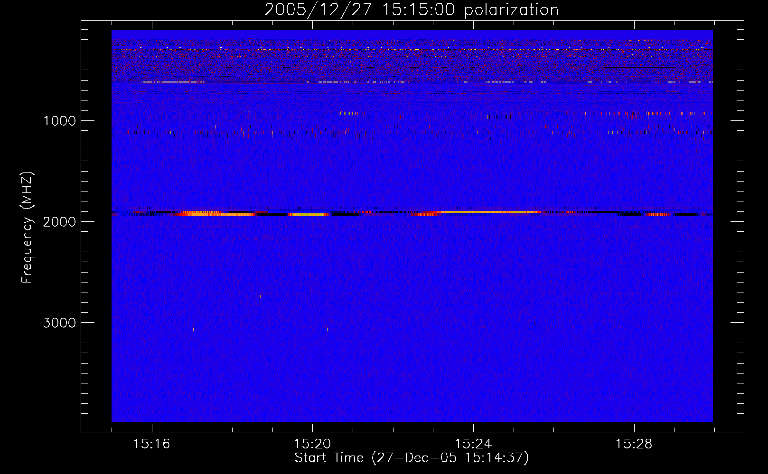Click the bright orange band near 2000 MHz
Viewport: 768px width, 474px height.
[x=412, y=213]
